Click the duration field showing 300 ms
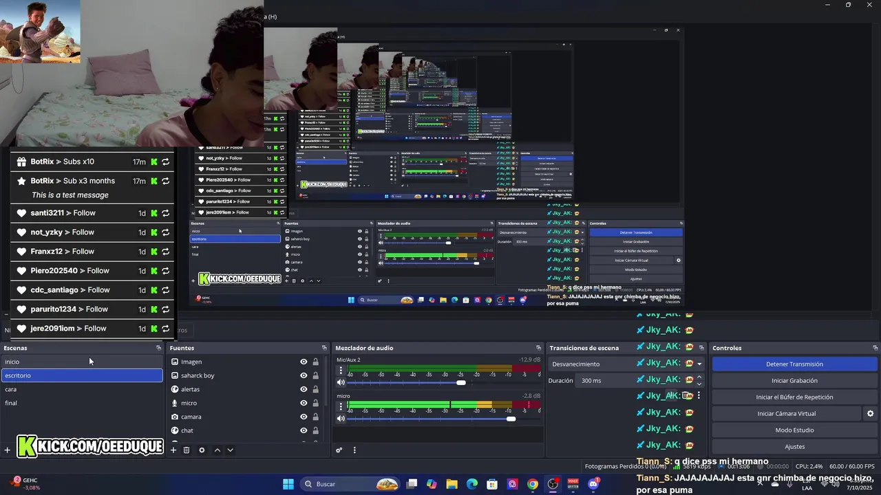Image resolution: width=881 pixels, height=495 pixels. [635, 380]
